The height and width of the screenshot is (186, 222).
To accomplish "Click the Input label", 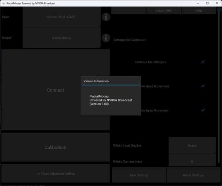I will 5,17.
